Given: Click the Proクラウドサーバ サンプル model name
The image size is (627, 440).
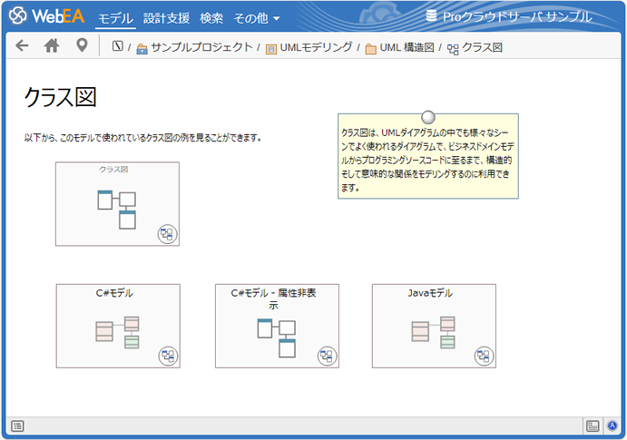Looking at the screenshot, I should click(517, 16).
